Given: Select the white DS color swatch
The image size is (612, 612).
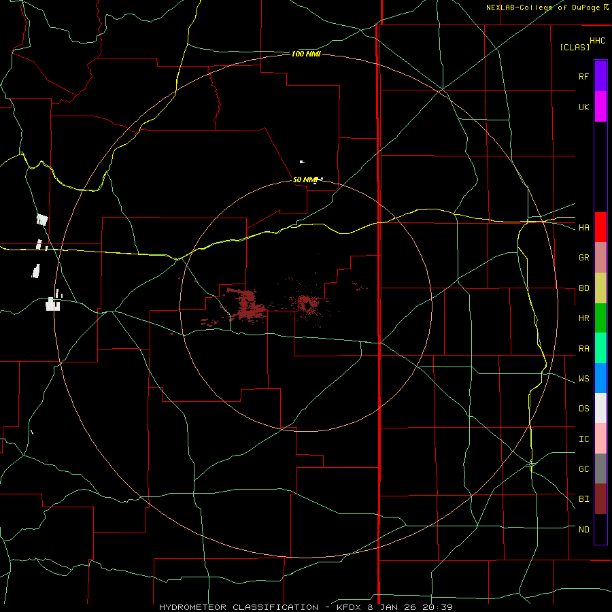Looking at the screenshot, I should 600,408.
